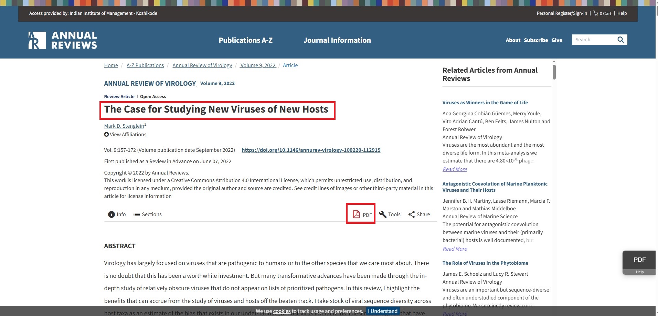Open Publications A-Z menu
The height and width of the screenshot is (316, 658).
[245, 40]
